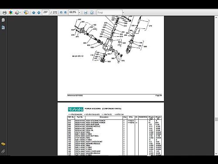Open the Comment tool icon in toolbar

[26, 13]
